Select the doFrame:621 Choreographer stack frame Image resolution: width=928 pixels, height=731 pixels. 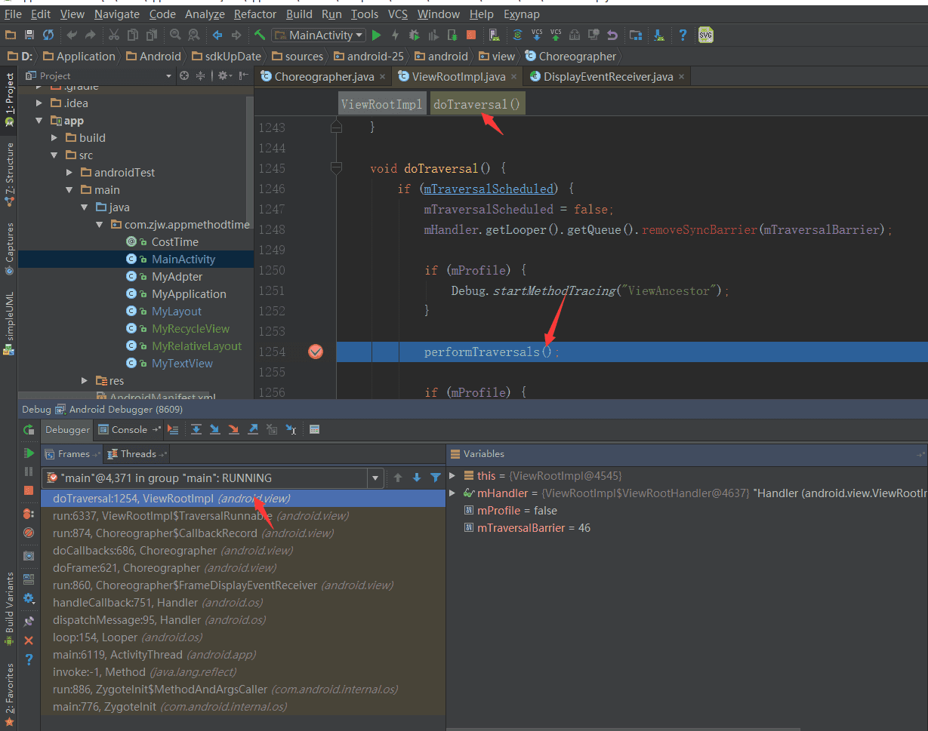pos(126,567)
